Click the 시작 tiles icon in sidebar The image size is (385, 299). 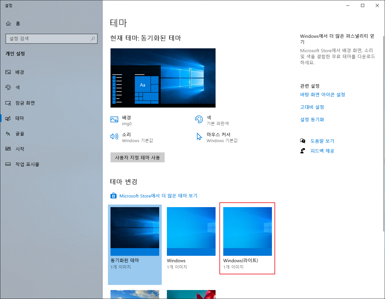pos(8,149)
